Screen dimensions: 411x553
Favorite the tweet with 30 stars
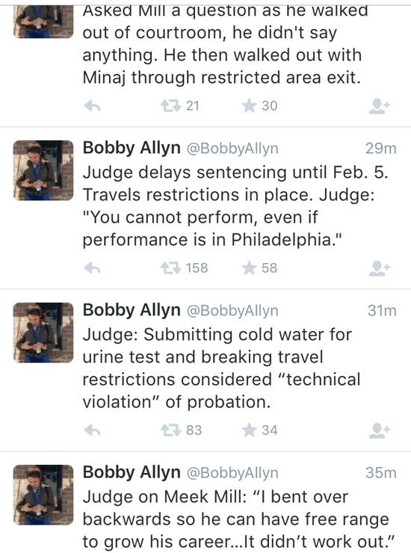click(x=249, y=106)
